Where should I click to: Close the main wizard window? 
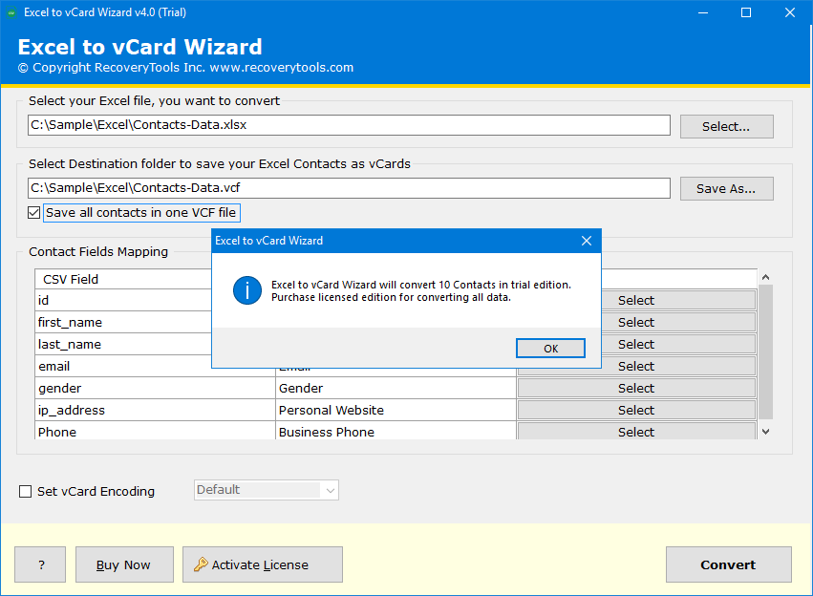point(790,12)
